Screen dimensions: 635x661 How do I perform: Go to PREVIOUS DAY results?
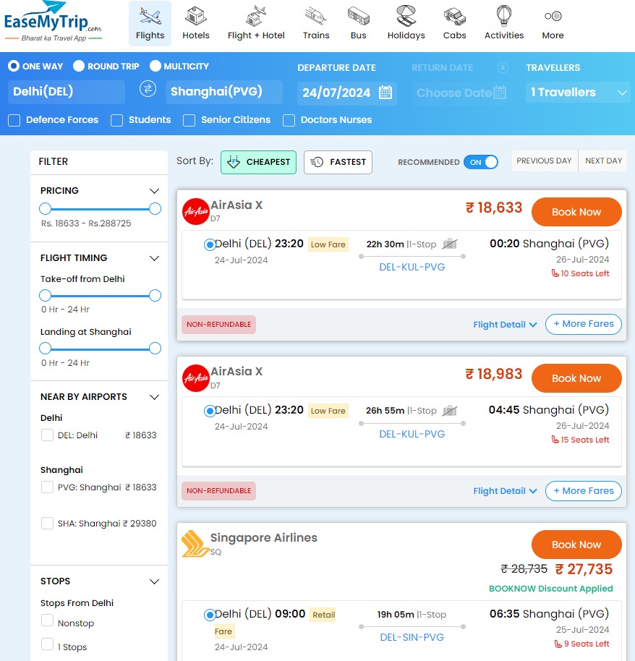(x=544, y=161)
